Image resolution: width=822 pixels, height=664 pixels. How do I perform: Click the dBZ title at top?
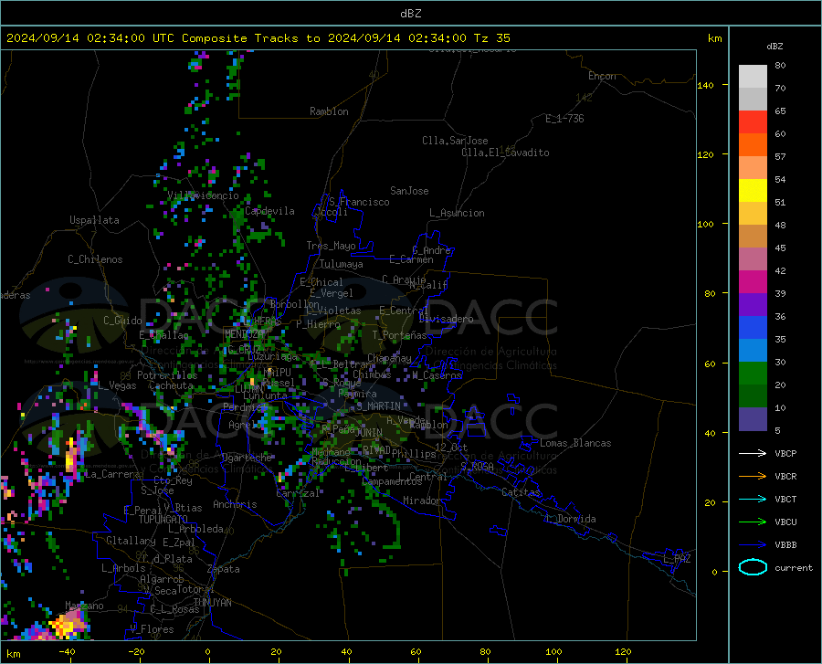410,14
